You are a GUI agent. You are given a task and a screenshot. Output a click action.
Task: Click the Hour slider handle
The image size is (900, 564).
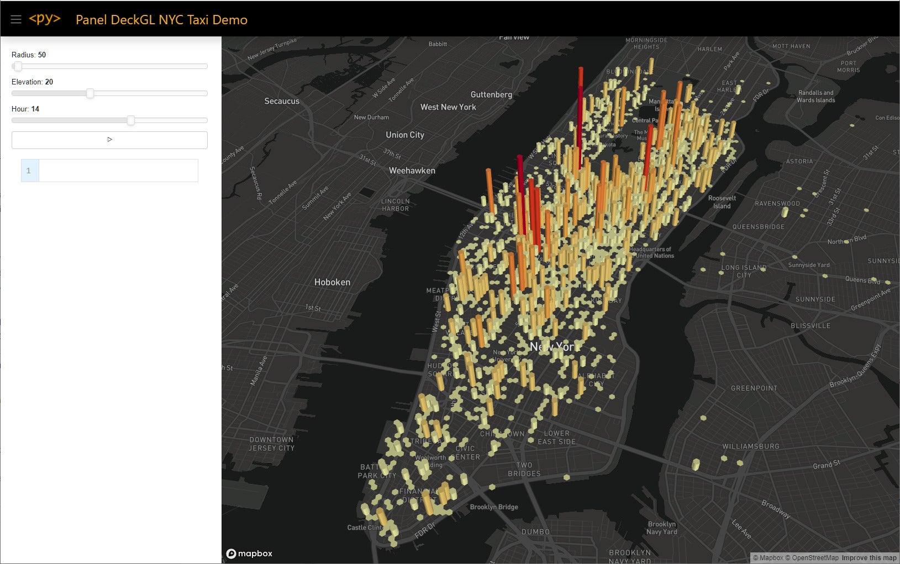coord(131,120)
